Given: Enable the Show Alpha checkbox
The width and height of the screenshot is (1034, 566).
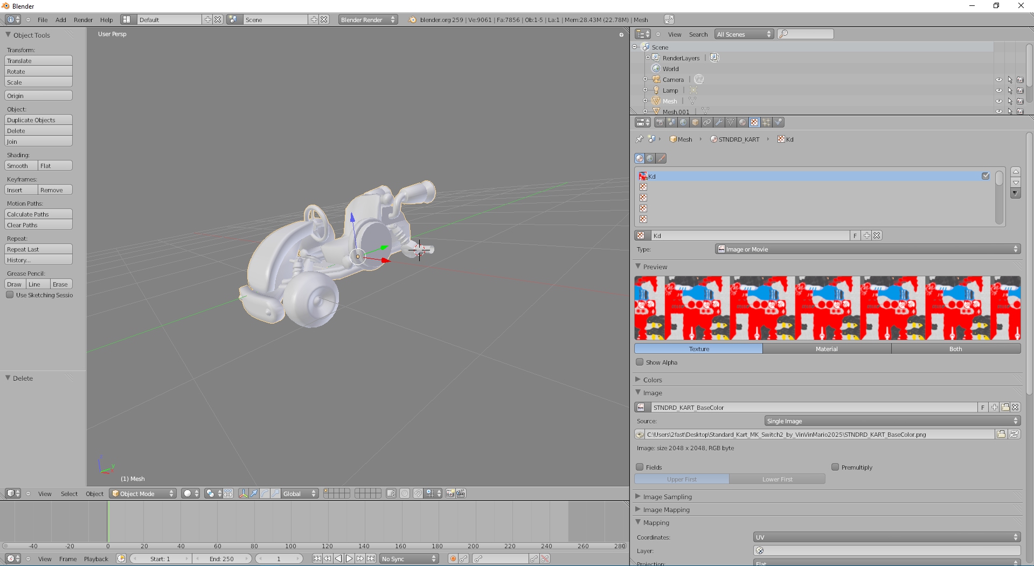Looking at the screenshot, I should point(640,362).
